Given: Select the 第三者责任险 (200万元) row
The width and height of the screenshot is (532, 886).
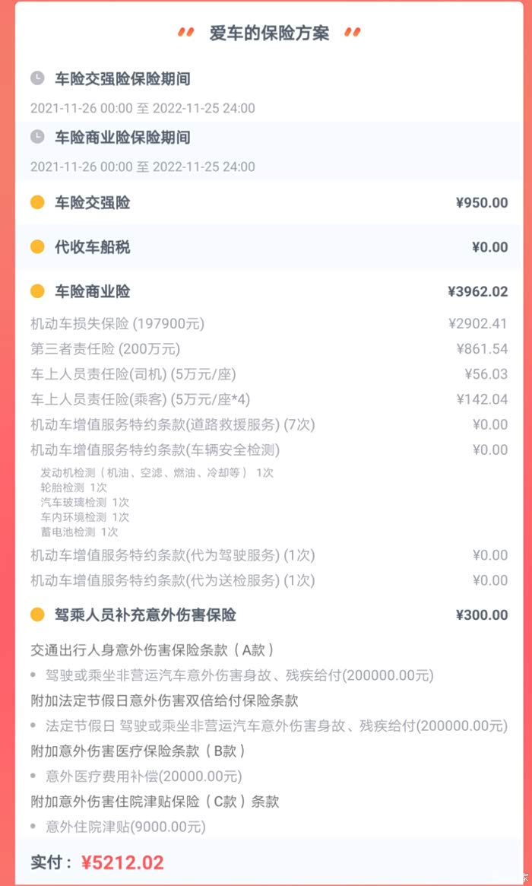Looking at the screenshot, I should click(106, 349).
